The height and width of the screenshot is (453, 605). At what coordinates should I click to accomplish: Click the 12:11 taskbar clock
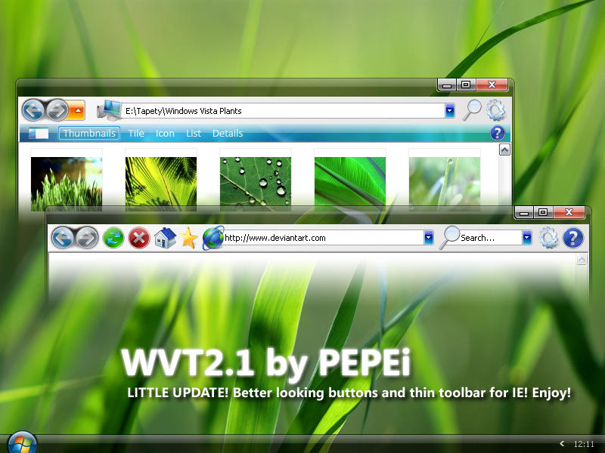point(584,444)
